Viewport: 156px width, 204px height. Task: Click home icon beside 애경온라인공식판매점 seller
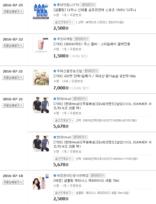click(x=55, y=175)
